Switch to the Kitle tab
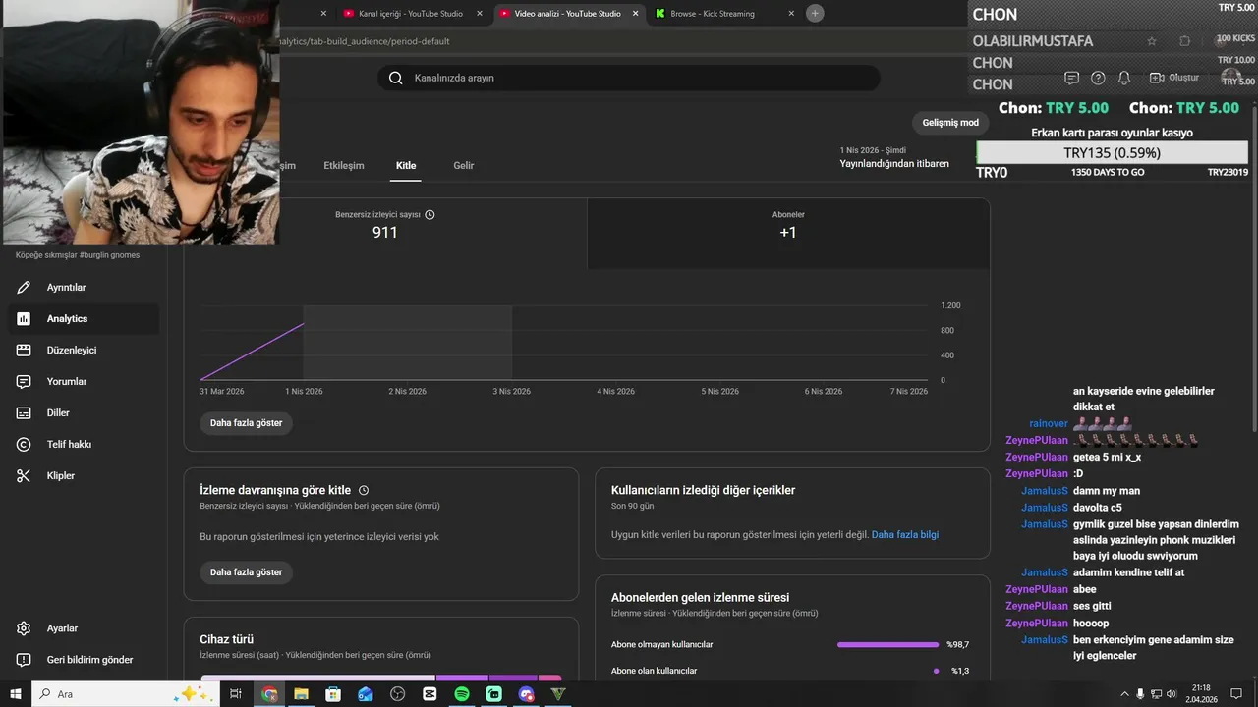 [406, 165]
